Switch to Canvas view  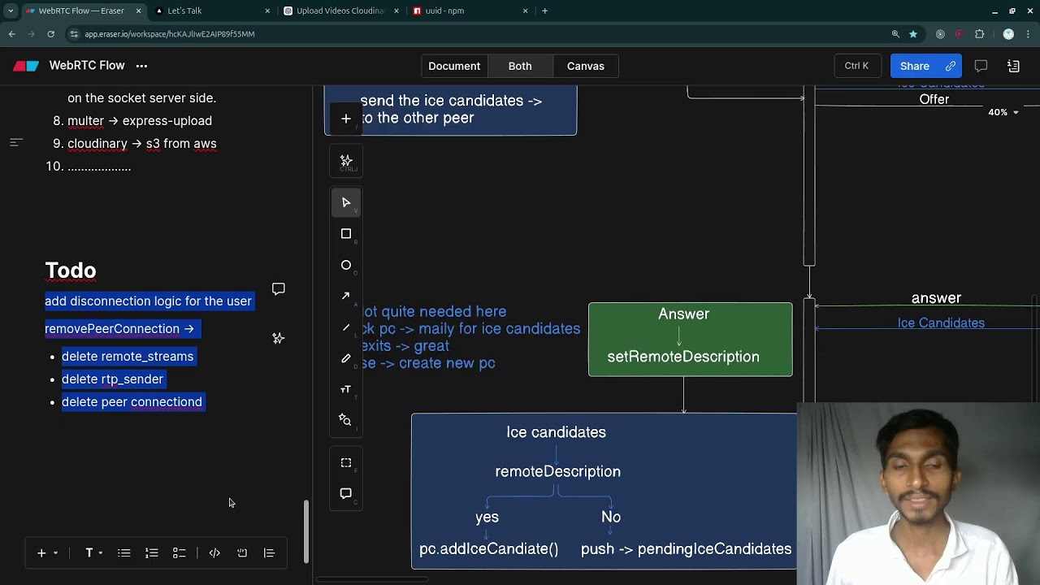click(586, 66)
